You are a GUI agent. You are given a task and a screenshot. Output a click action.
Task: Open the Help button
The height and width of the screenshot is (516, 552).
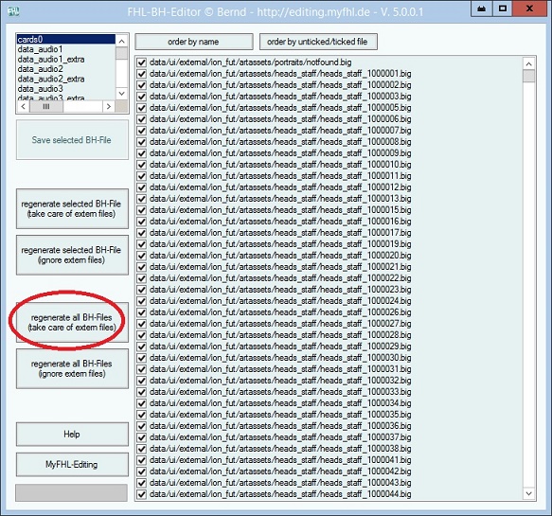point(72,435)
